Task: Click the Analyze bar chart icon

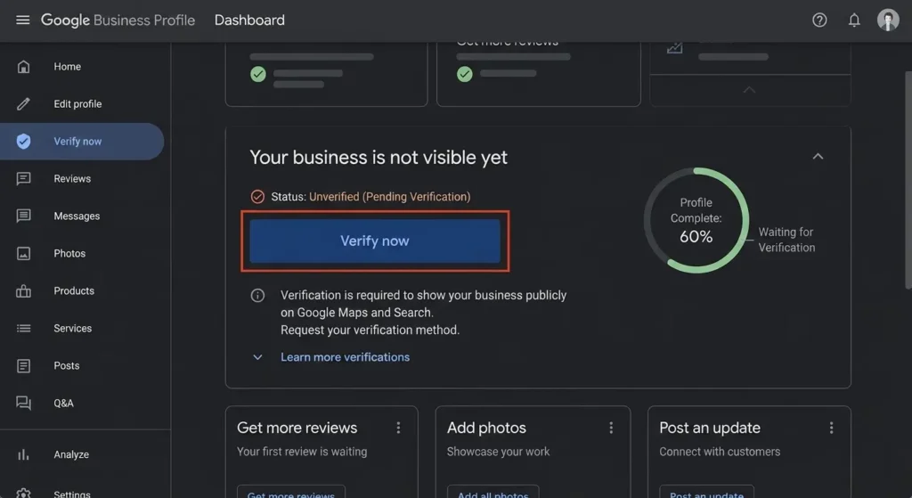Action: click(23, 454)
